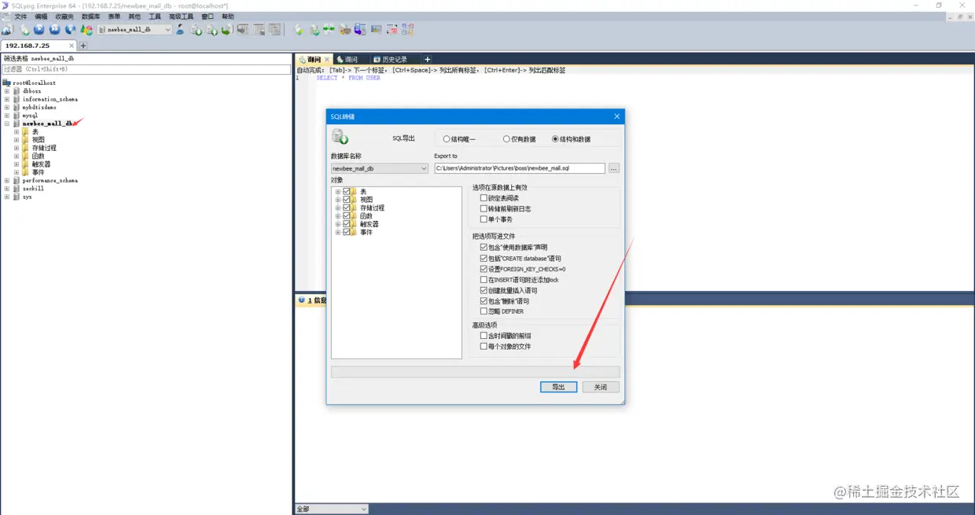Click the browse ... button for export path
Image resolution: width=975 pixels, height=515 pixels.
pos(614,168)
